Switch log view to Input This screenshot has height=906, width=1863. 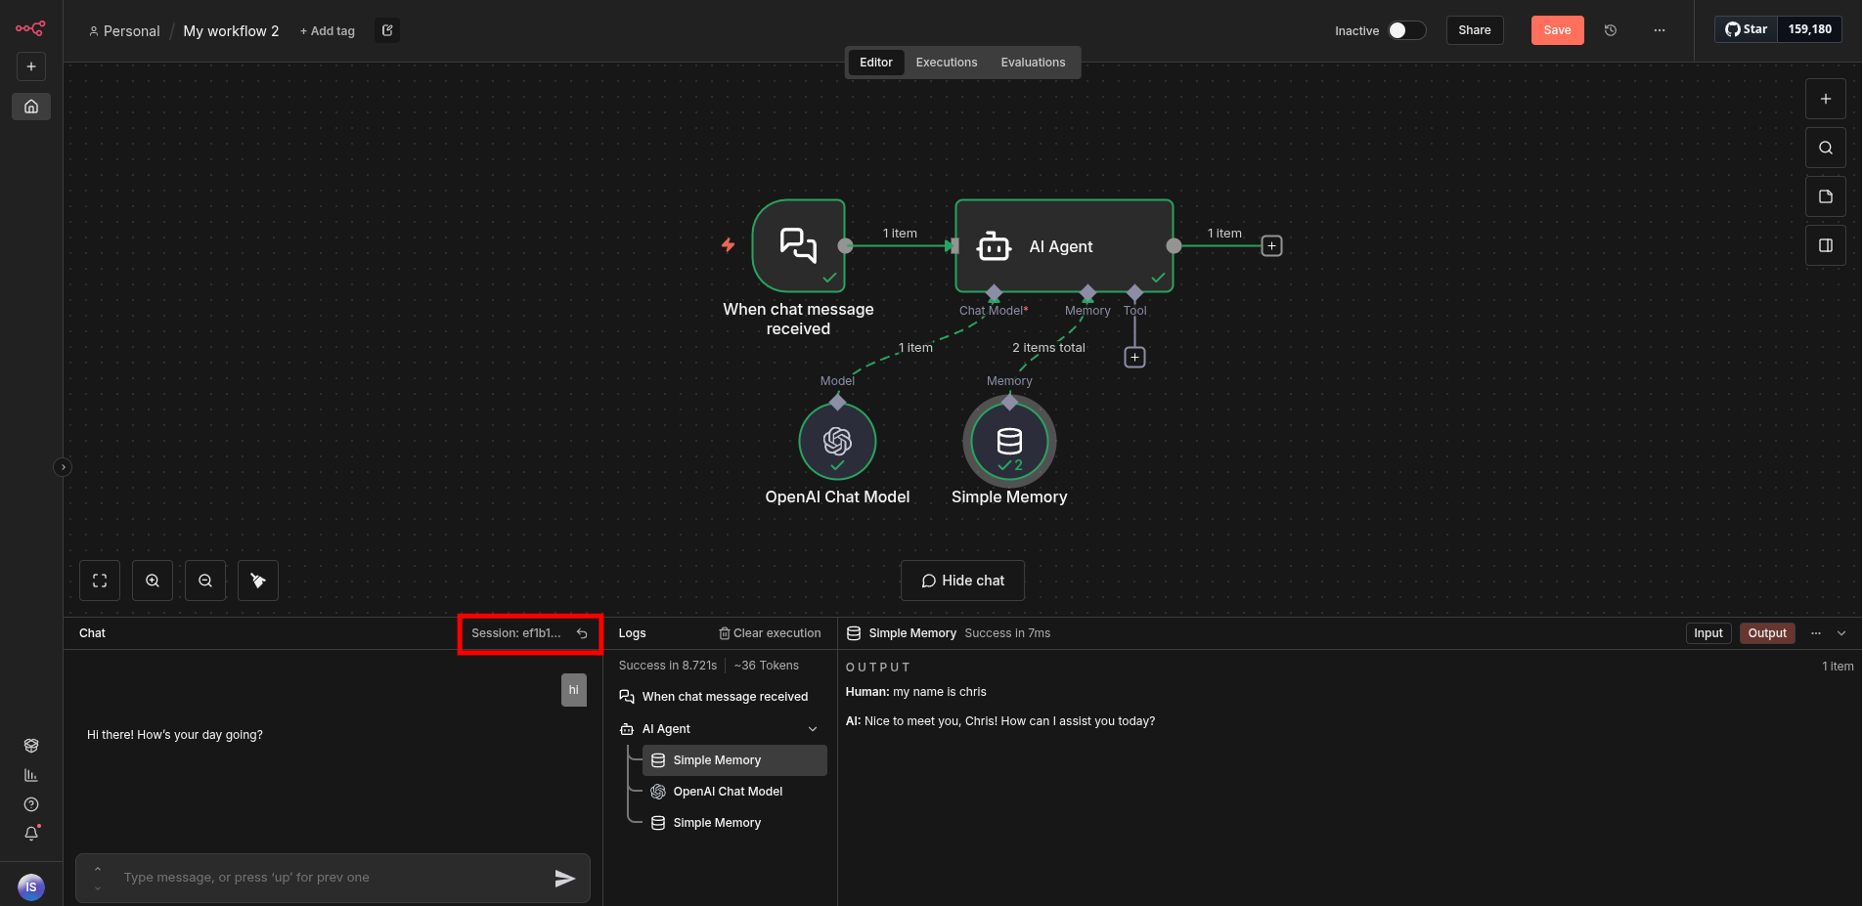click(x=1708, y=633)
